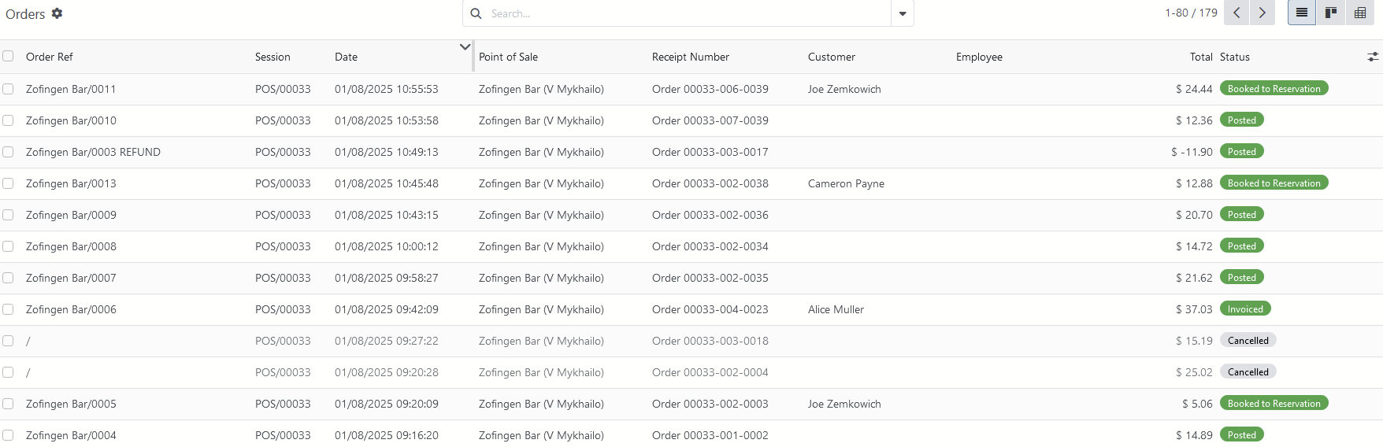Switch to kanban view
The height and width of the screenshot is (447, 1383).
pos(1331,13)
